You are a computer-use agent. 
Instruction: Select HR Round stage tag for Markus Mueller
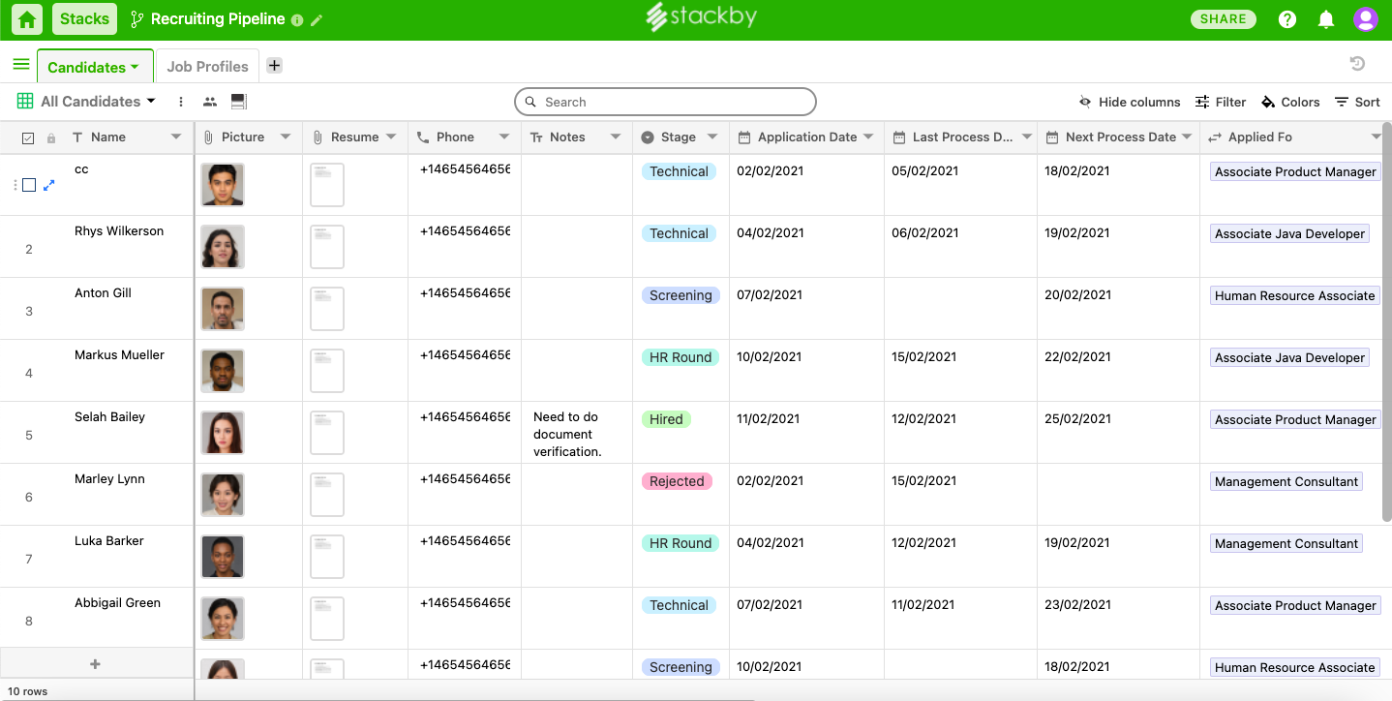(681, 357)
